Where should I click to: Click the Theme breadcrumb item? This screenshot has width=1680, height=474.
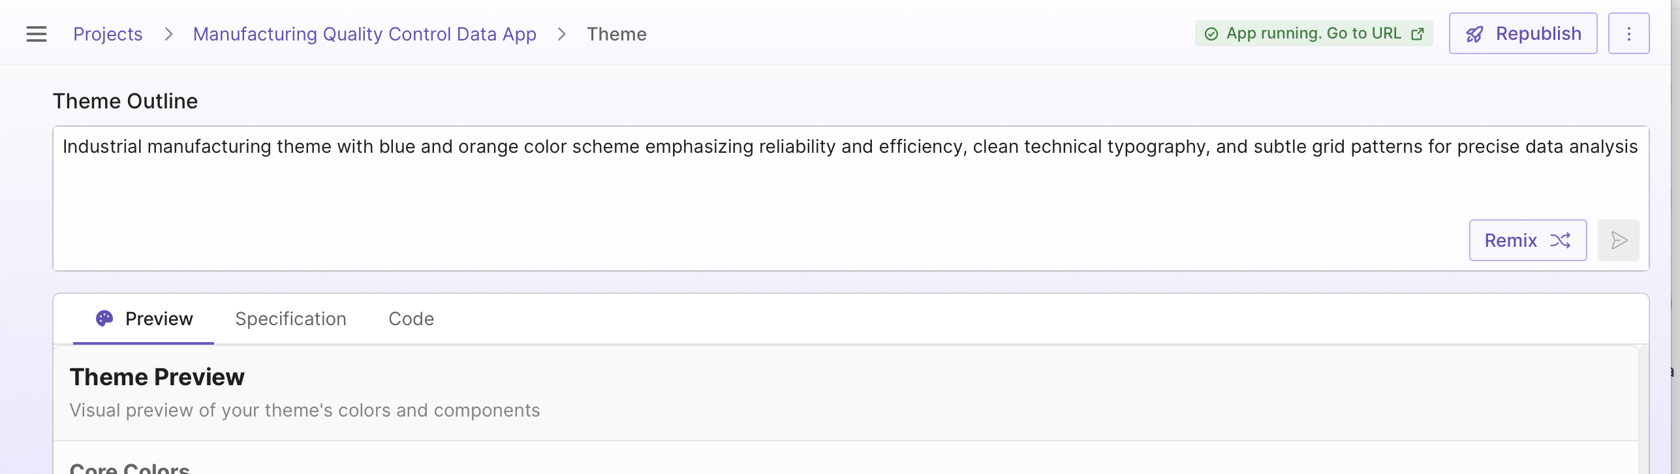tap(617, 34)
